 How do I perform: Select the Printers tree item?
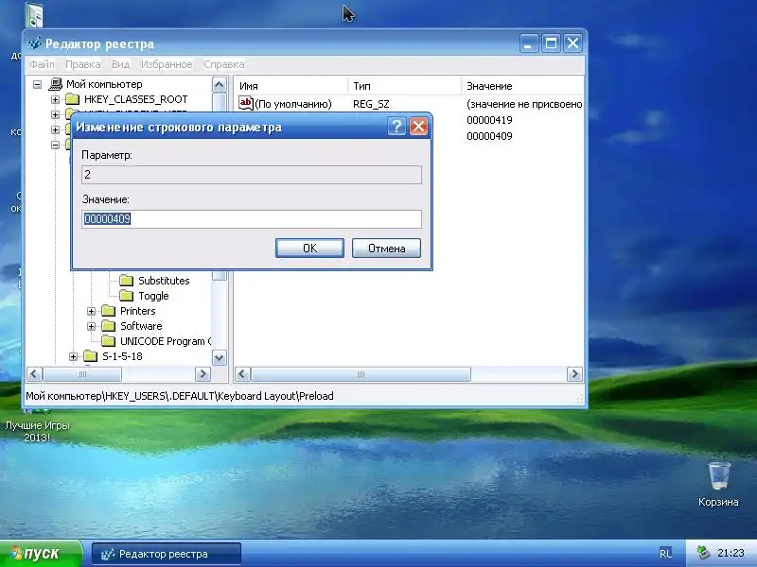click(137, 311)
